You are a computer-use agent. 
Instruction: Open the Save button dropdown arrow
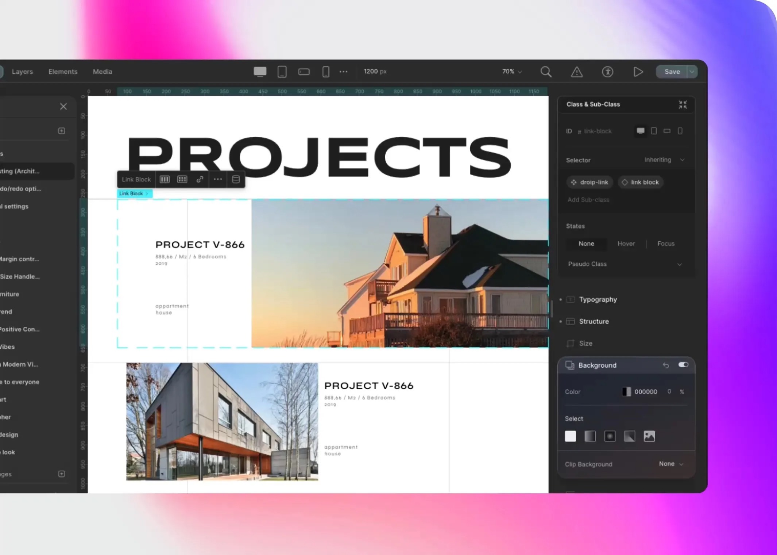click(692, 72)
